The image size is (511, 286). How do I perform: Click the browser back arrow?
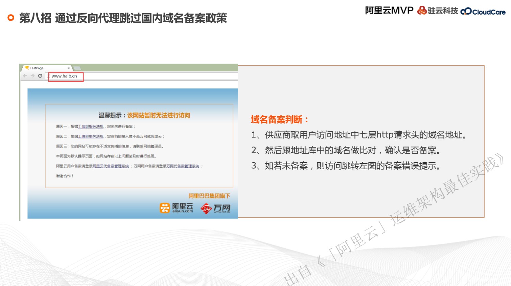(25, 76)
